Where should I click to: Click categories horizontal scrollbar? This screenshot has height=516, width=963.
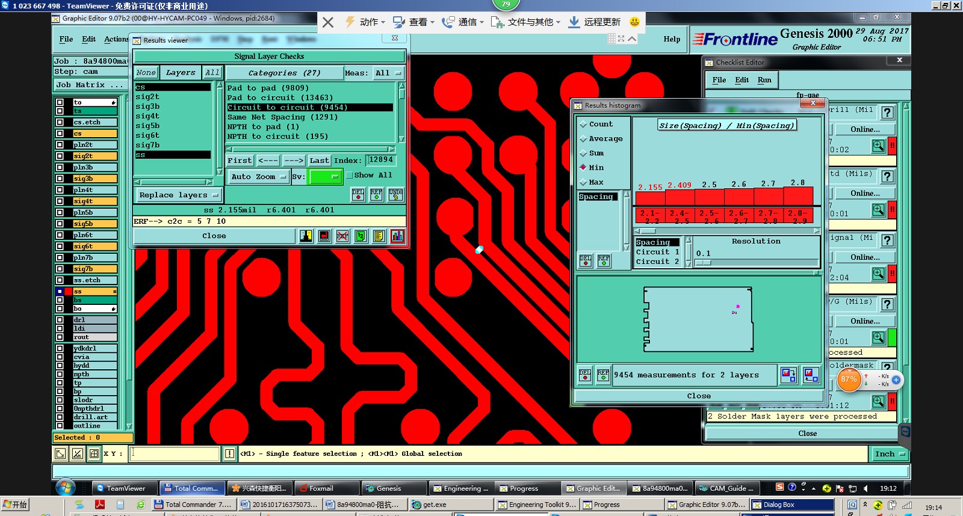[311, 149]
